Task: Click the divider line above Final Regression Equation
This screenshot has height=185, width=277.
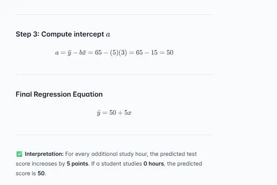Action: (x=114, y=74)
